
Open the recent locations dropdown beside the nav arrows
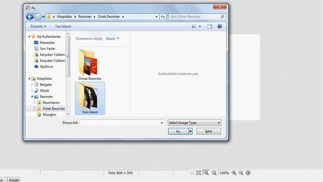[x=43, y=17]
